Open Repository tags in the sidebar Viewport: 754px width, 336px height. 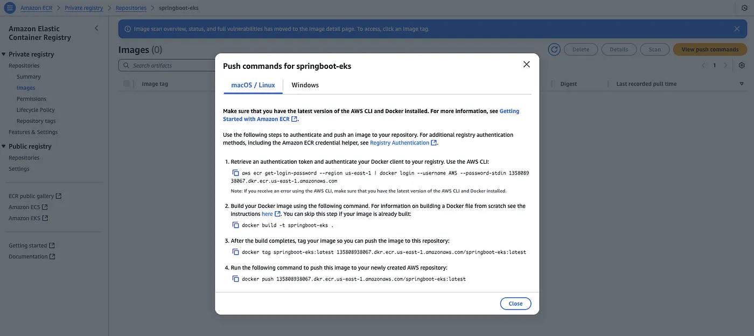tap(36, 121)
